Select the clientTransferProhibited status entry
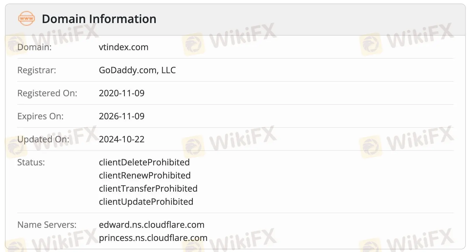 click(x=148, y=188)
